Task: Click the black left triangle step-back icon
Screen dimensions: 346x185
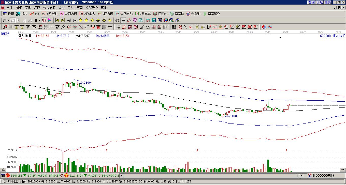Action: pos(69,20)
